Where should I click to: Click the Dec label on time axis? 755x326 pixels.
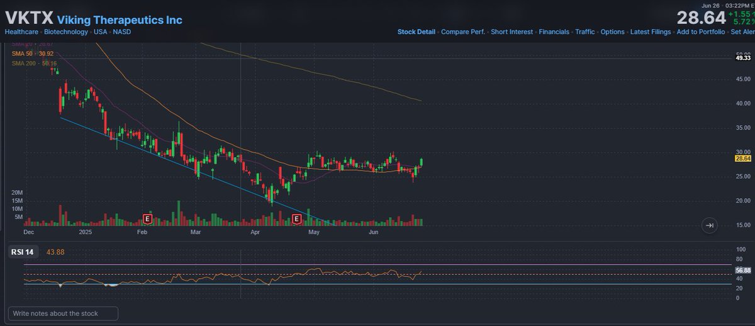click(x=28, y=232)
